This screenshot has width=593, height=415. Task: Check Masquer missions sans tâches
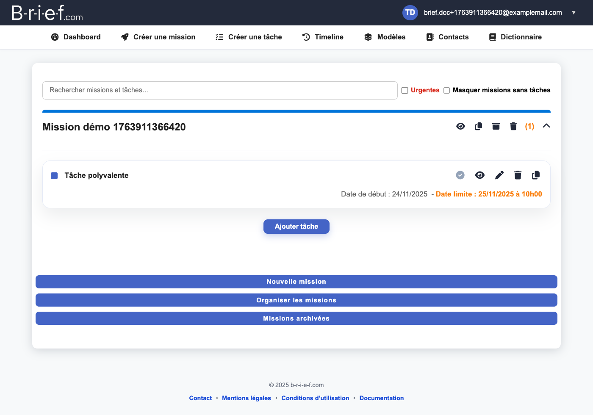point(446,90)
